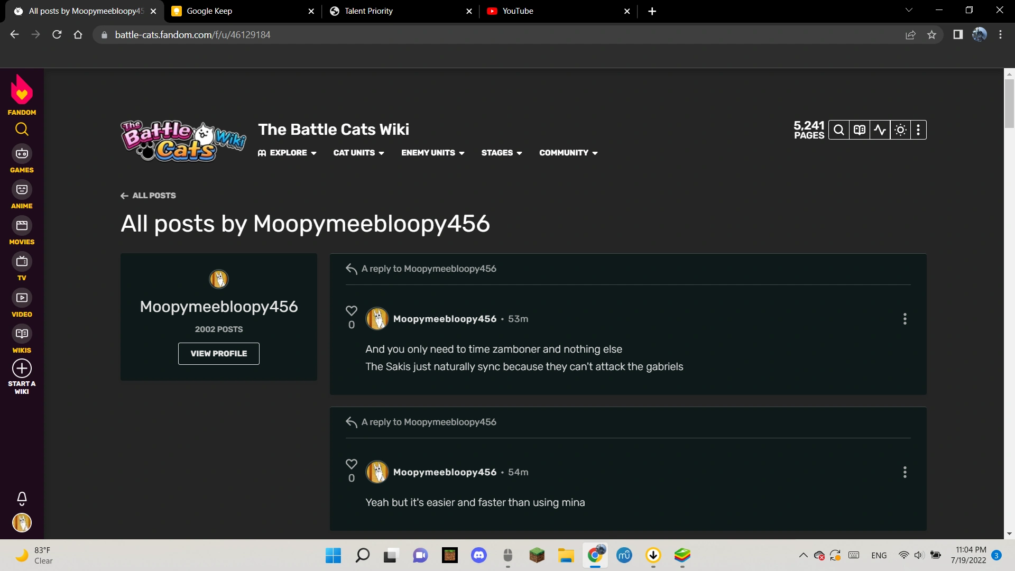Open the wiki recent activity icon
The height and width of the screenshot is (571, 1015).
coord(880,130)
